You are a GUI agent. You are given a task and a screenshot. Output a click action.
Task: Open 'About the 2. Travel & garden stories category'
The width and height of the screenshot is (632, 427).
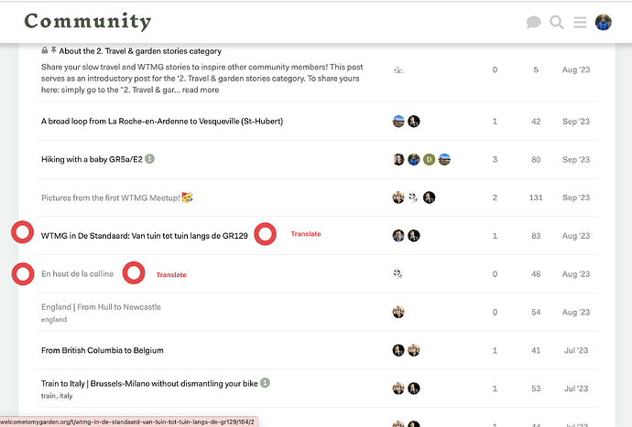[x=140, y=51]
